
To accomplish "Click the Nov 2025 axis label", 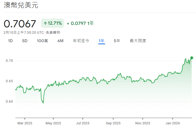I will (143, 123).
